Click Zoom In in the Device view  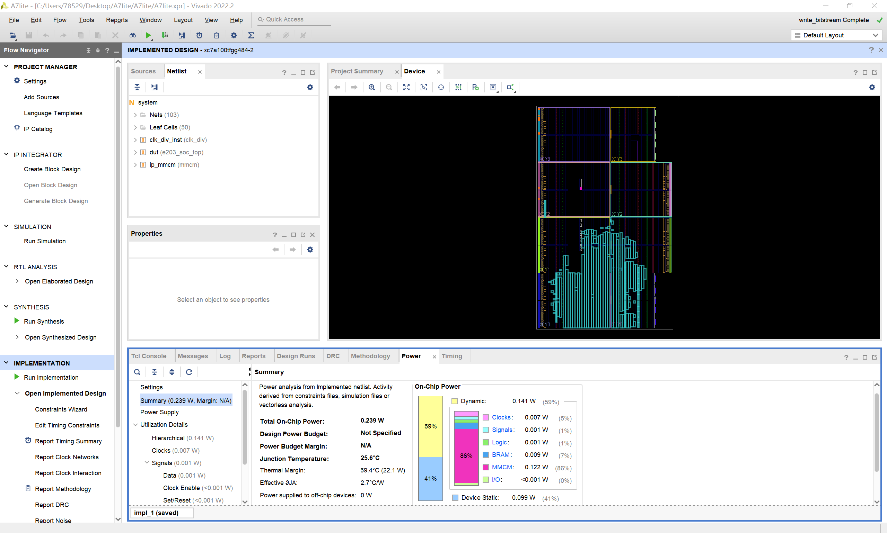click(x=372, y=87)
